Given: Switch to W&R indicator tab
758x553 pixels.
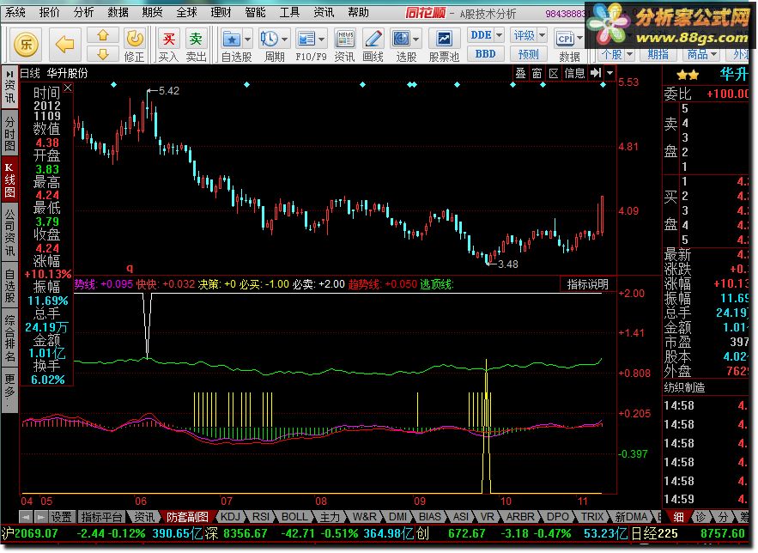Looking at the screenshot, I should (x=364, y=516).
